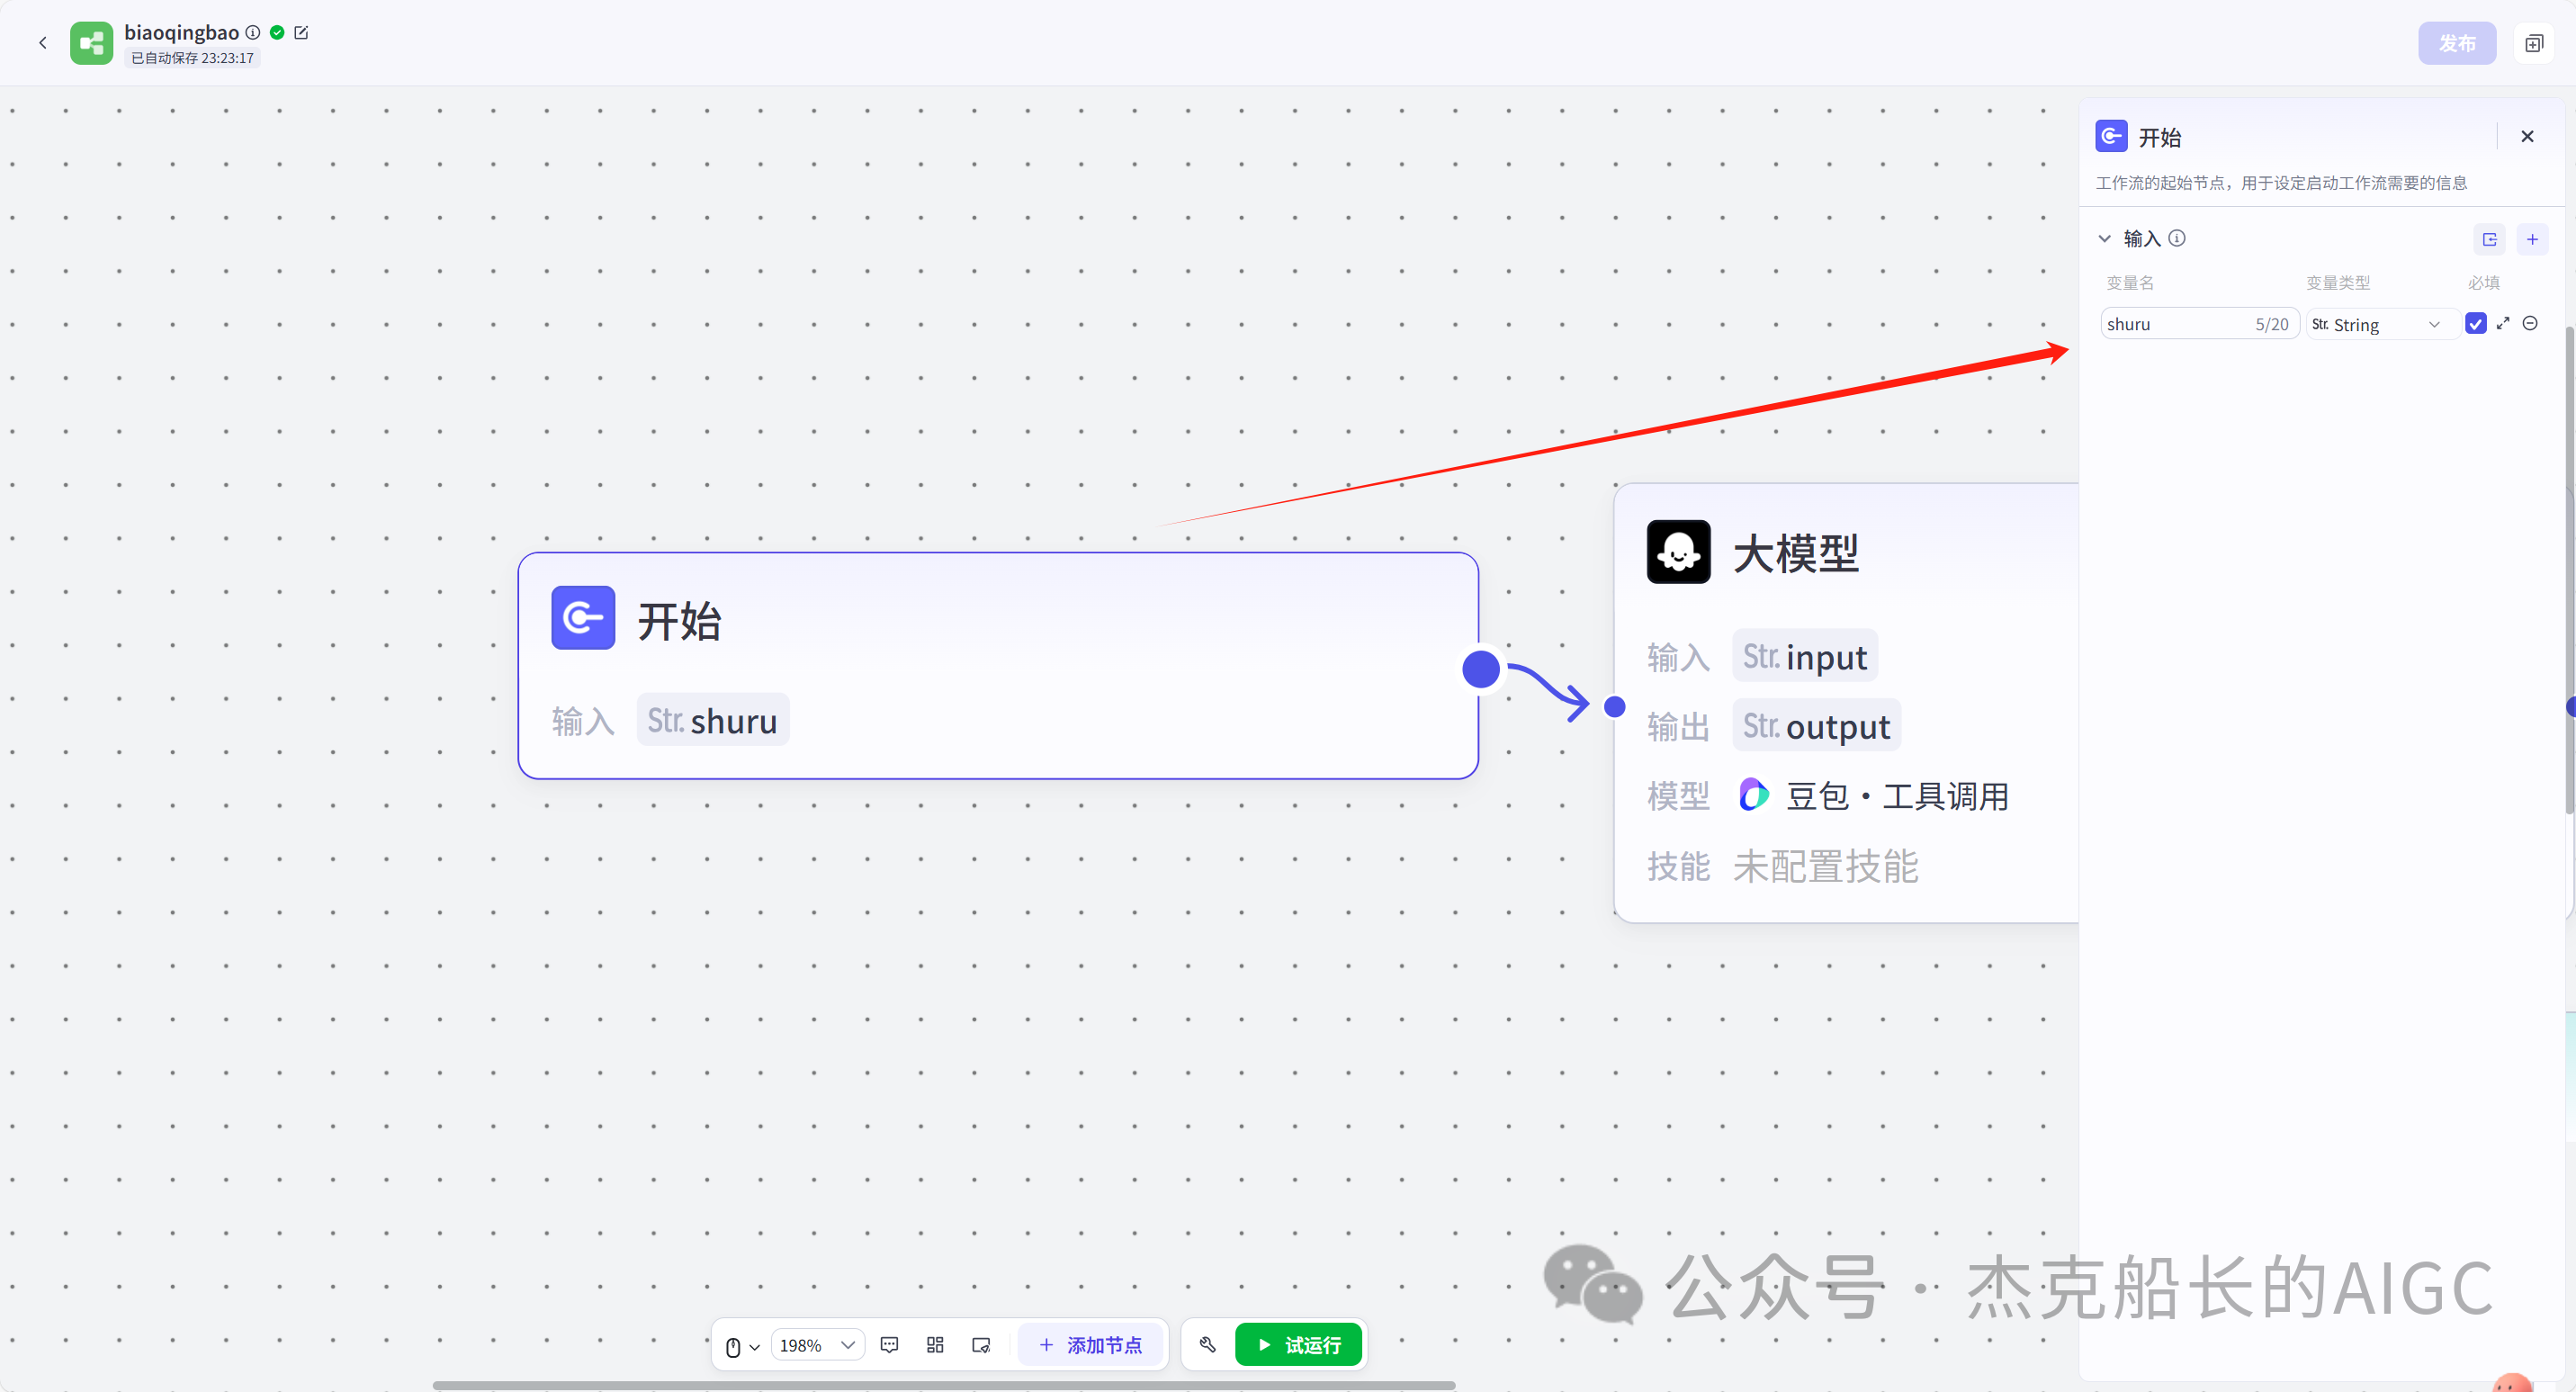Click the import variable icon in 输入 section
Screen dimensions: 2576x1392
point(2490,239)
